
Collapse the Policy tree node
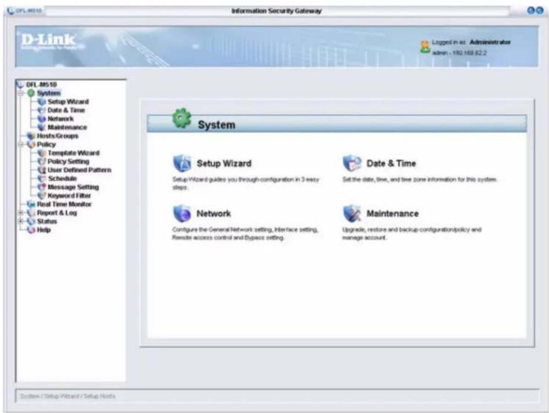(x=21, y=144)
